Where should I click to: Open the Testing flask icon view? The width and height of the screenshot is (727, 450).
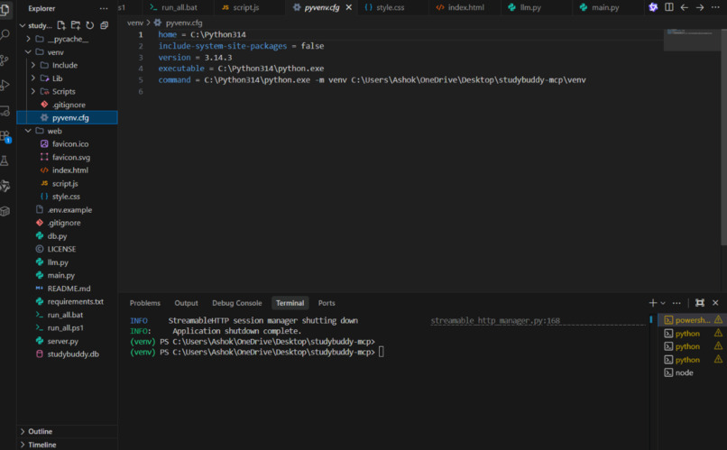pyautogui.click(x=5, y=161)
